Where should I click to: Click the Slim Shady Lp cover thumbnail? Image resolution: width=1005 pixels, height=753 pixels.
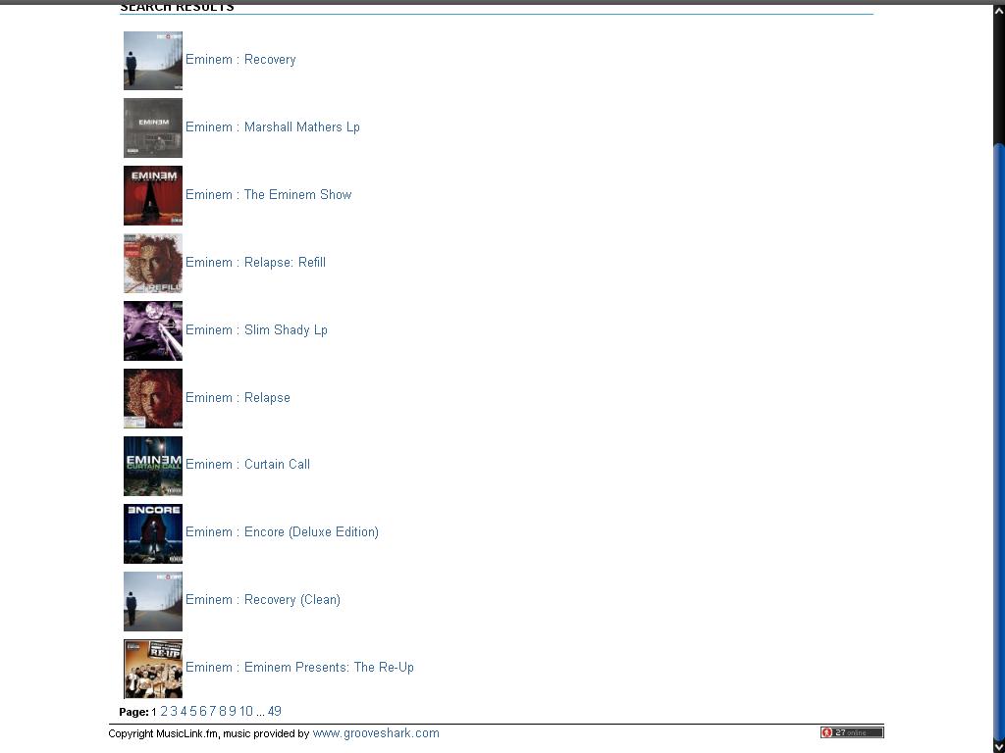tap(152, 331)
